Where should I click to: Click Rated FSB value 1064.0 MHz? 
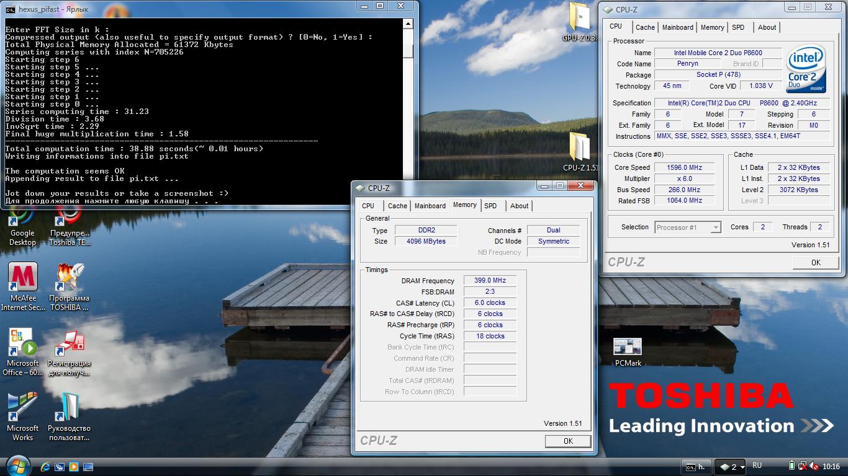click(x=684, y=201)
